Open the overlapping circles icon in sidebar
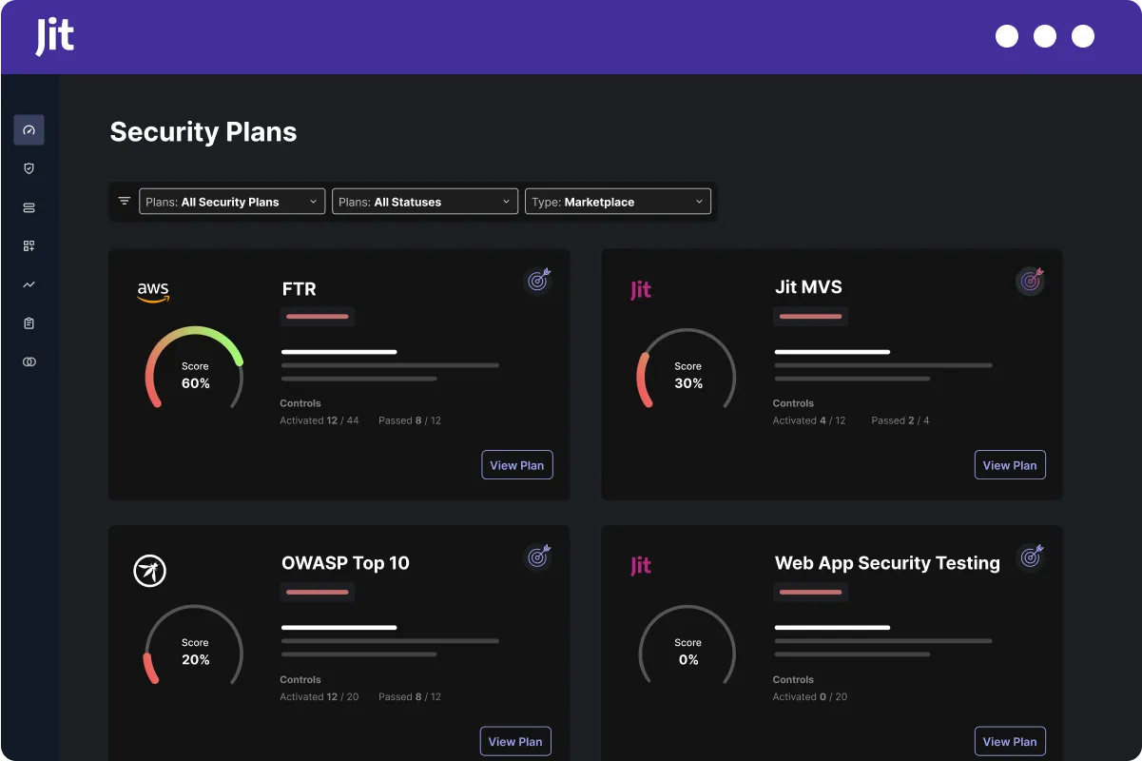 pos(29,361)
